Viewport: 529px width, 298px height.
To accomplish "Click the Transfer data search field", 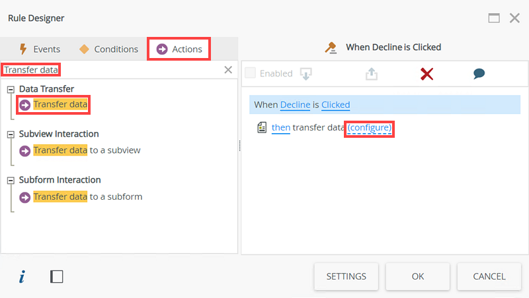I will pos(112,70).
